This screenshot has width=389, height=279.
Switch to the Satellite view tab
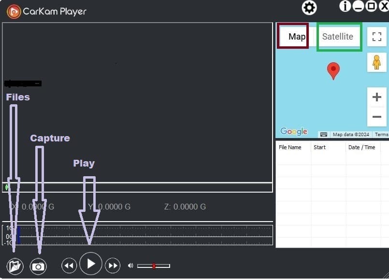click(337, 36)
